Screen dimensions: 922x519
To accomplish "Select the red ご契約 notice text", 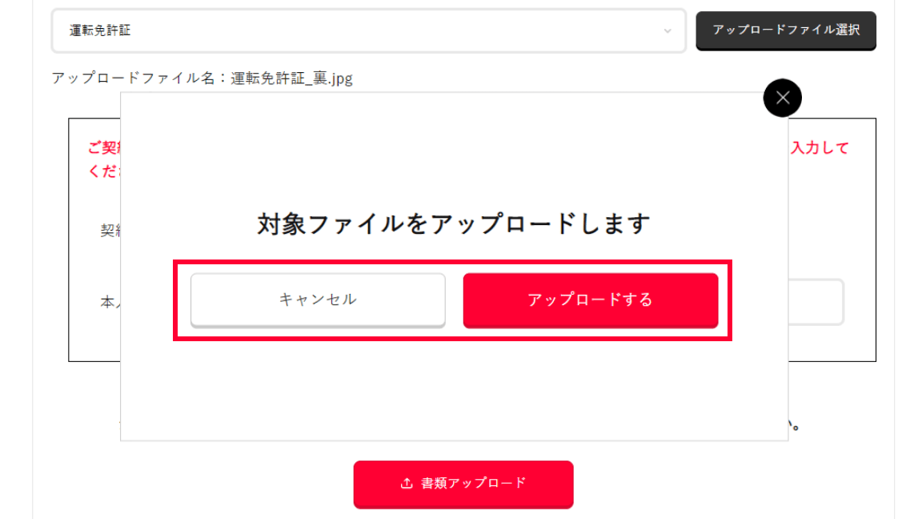I will pyautogui.click(x=104, y=148).
